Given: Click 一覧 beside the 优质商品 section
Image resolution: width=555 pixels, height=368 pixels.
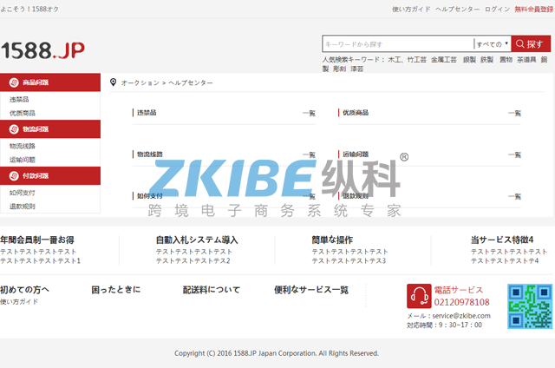Looking at the screenshot, I should (514, 113).
